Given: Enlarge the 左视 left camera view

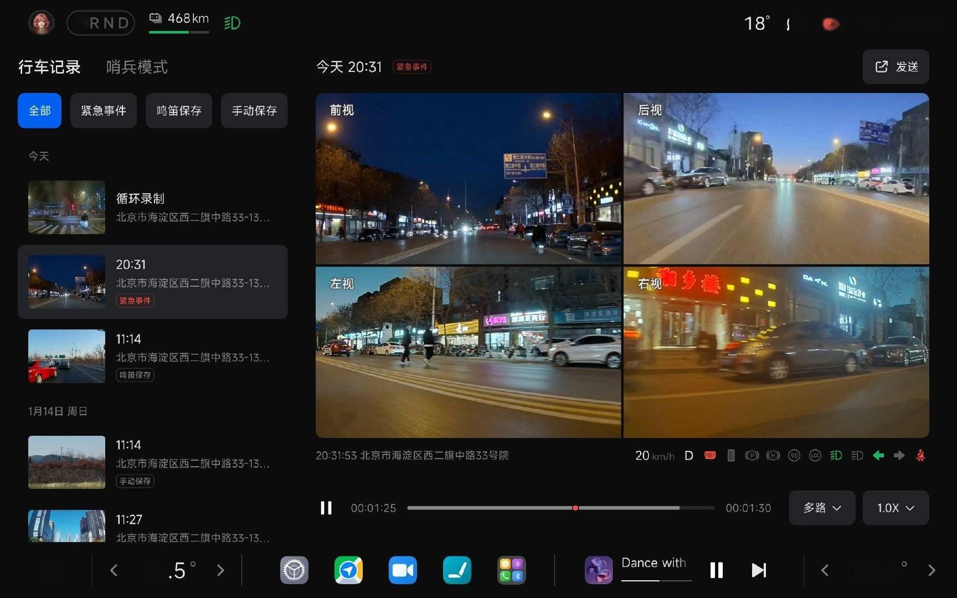Looking at the screenshot, I should (x=469, y=352).
